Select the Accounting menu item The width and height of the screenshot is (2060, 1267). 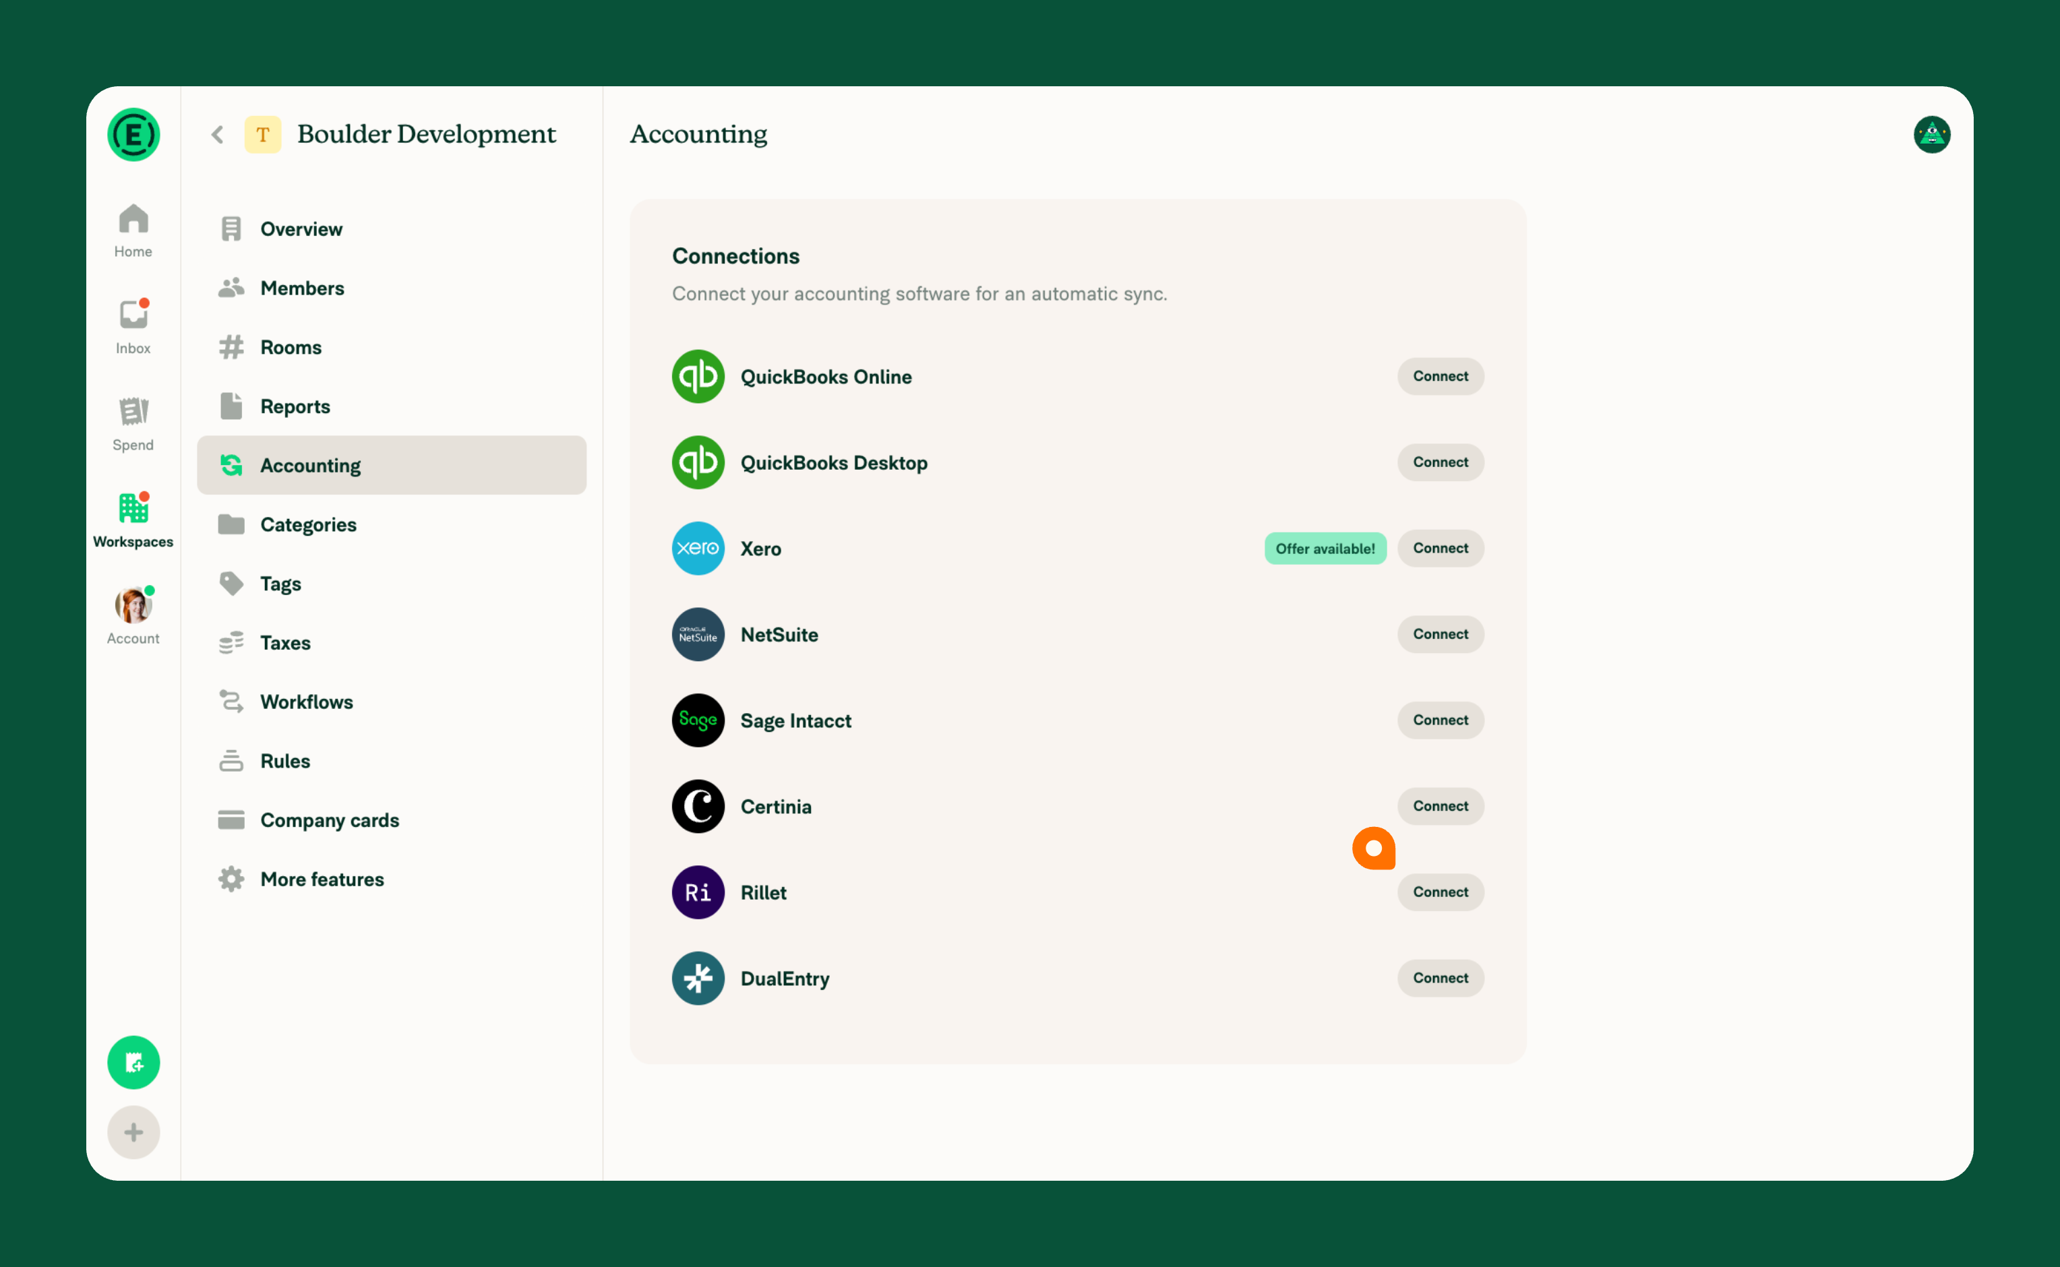(392, 465)
